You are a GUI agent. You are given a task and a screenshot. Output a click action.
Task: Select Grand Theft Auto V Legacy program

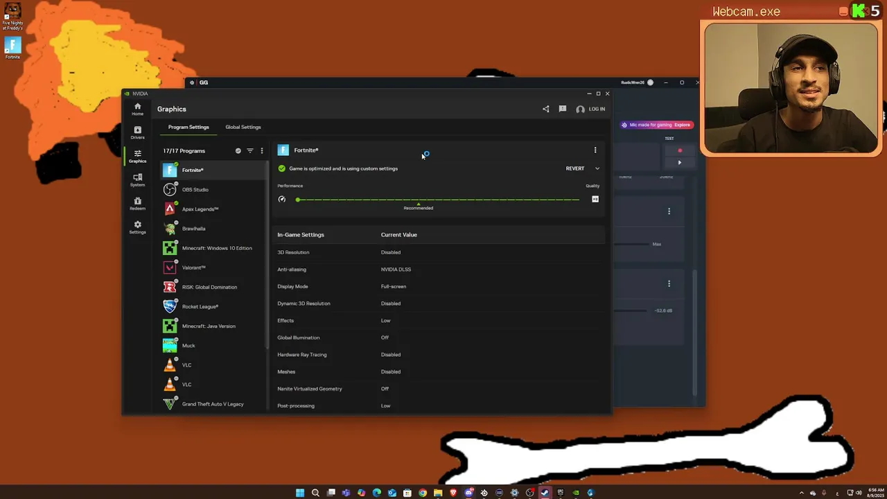click(214, 403)
